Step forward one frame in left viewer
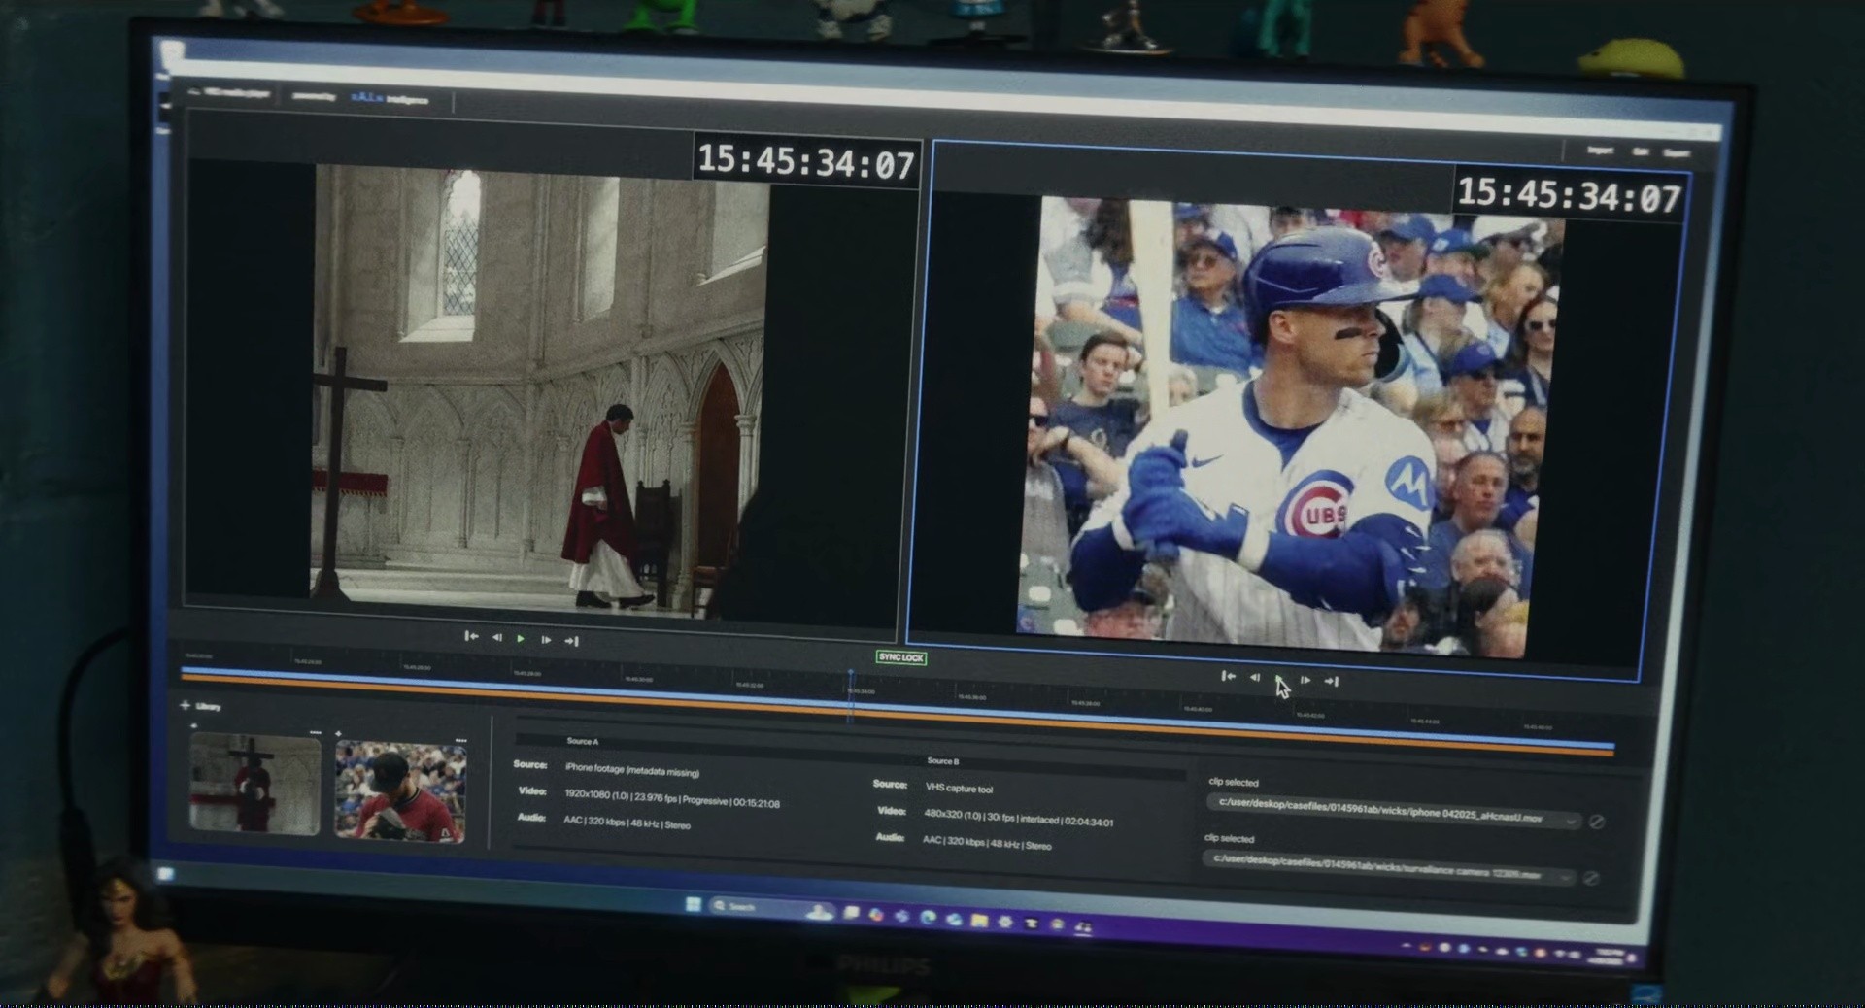 (546, 640)
